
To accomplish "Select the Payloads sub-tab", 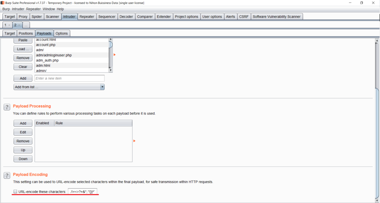I will point(44,33).
